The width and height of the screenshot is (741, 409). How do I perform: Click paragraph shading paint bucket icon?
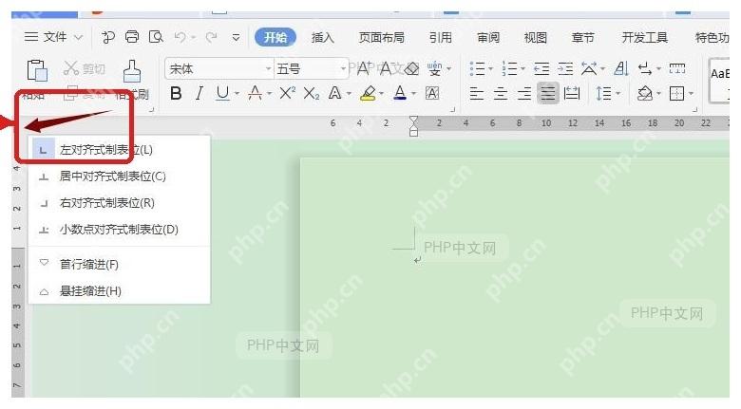click(645, 94)
